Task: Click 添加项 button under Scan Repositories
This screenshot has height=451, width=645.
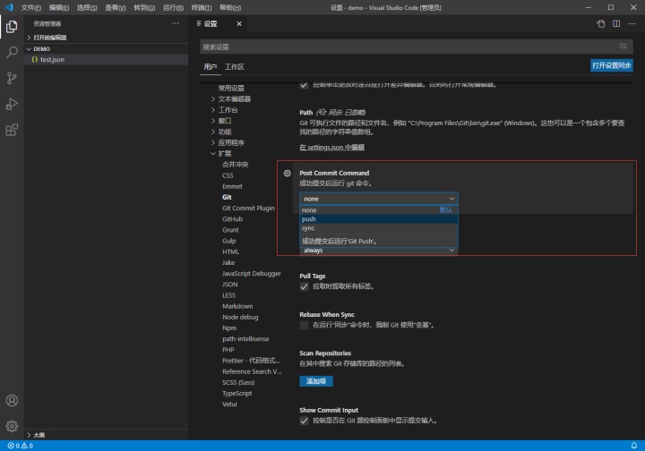Action: 316,381
